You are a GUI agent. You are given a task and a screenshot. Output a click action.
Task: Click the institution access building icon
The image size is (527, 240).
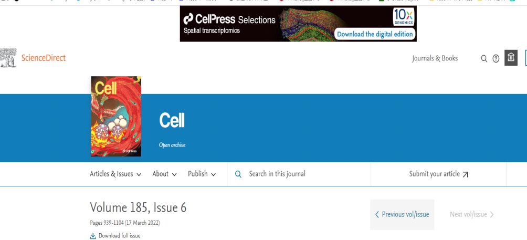pos(511,58)
